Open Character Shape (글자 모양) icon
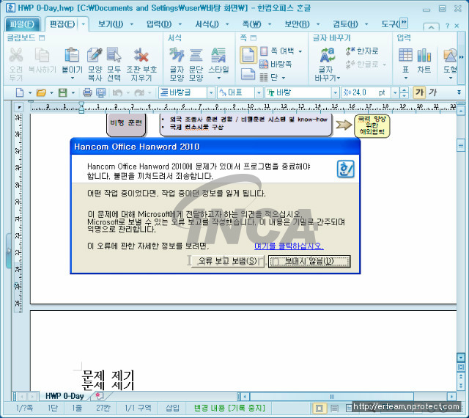 pyautogui.click(x=177, y=55)
